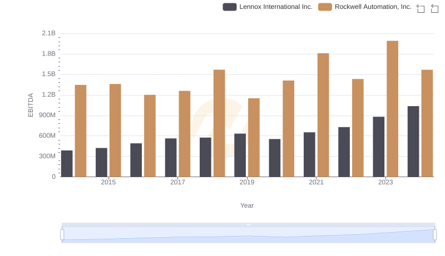This screenshot has height=256, width=445.
Task: Click the Lennox bar for 2024
Action: point(413,142)
